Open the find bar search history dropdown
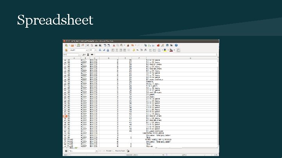Screen dimensions: 282x158 tap(97, 151)
